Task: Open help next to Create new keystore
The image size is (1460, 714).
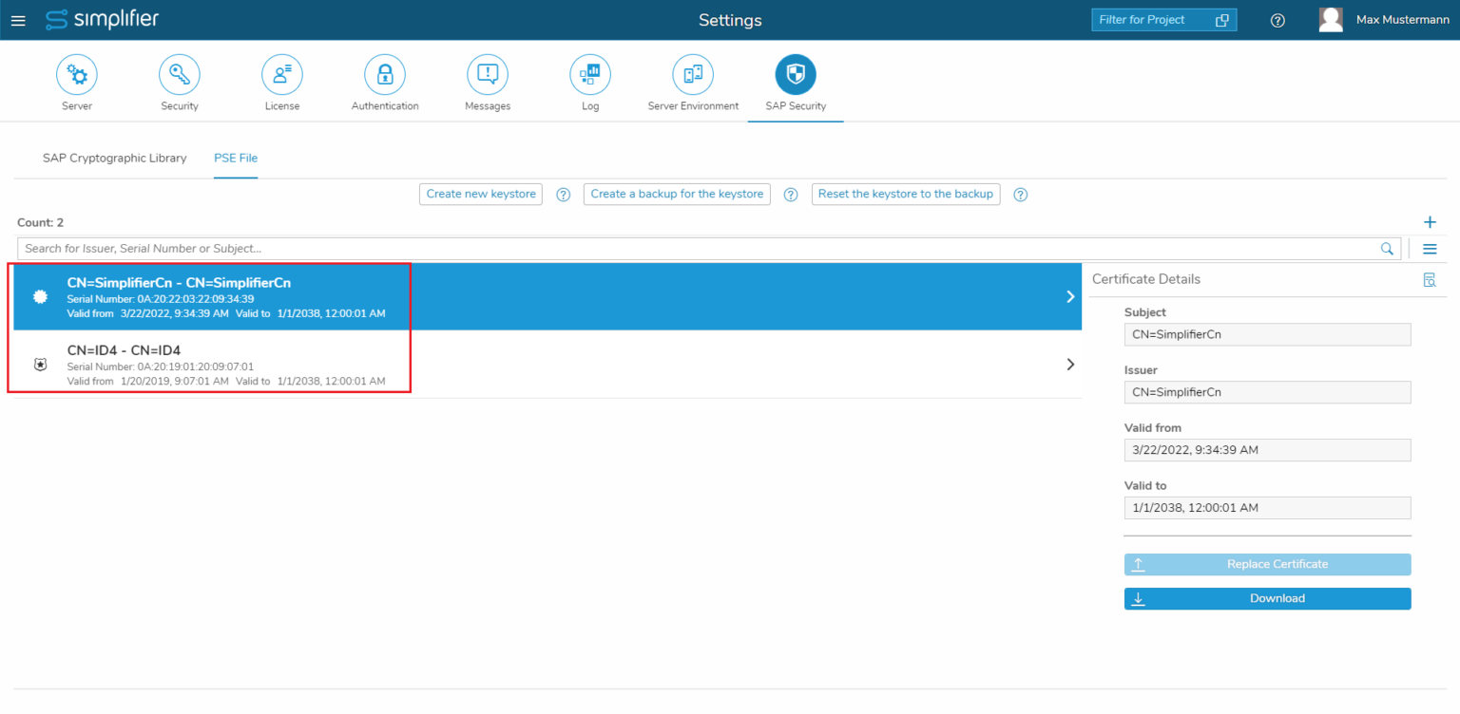Action: [563, 194]
